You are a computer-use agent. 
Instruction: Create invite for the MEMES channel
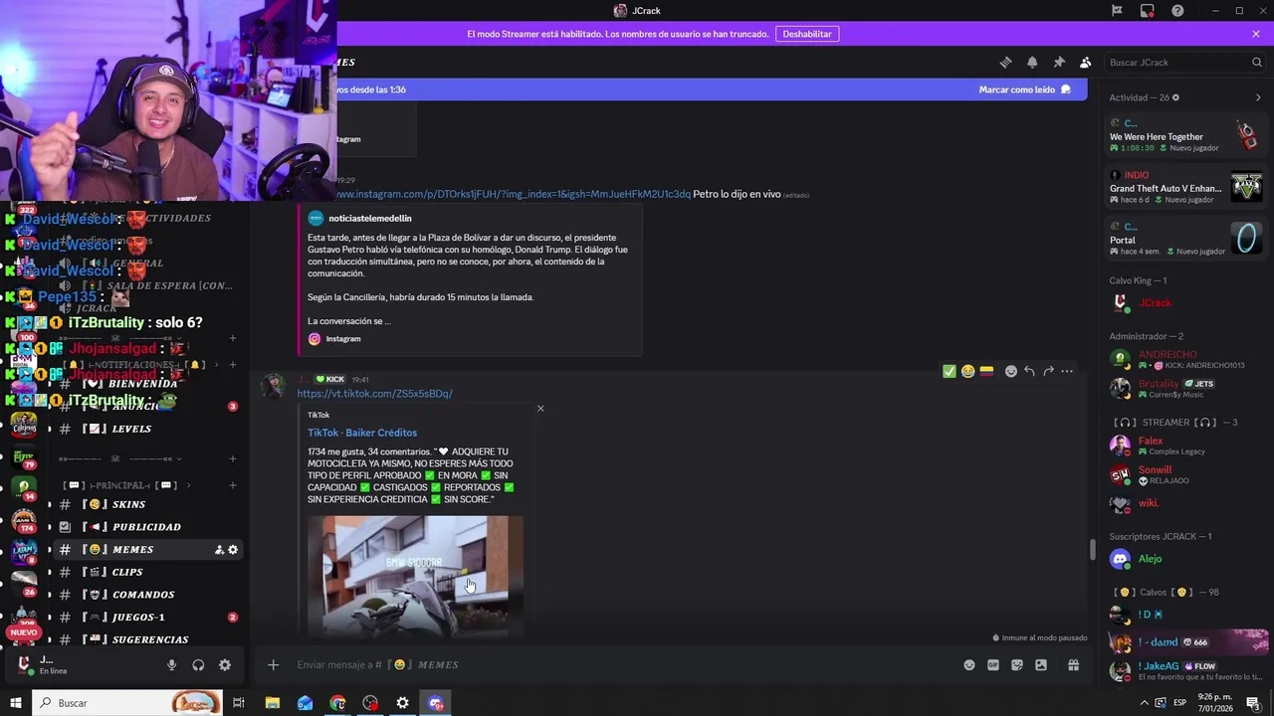pyautogui.click(x=219, y=550)
